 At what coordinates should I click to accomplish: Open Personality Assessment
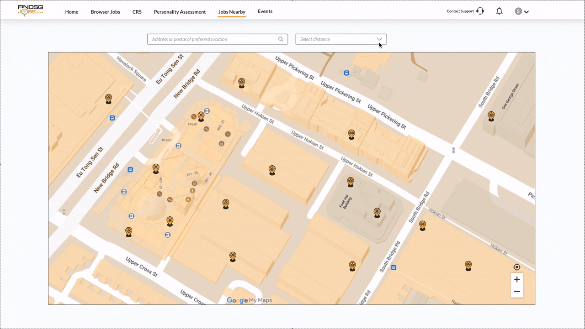(x=180, y=12)
